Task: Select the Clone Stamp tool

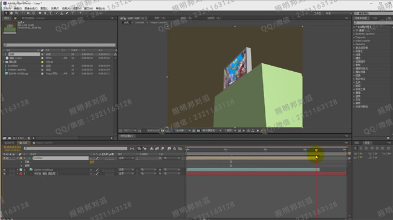Action: click(62, 13)
